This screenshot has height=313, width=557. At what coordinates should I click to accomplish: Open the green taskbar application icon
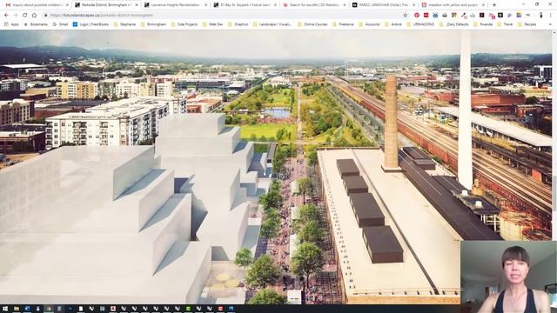click(188, 309)
